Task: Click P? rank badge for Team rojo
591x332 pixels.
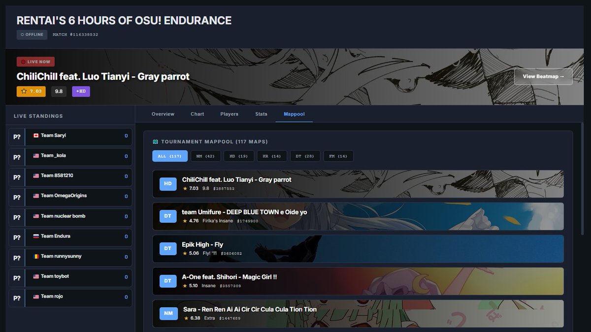Action: coord(17,298)
